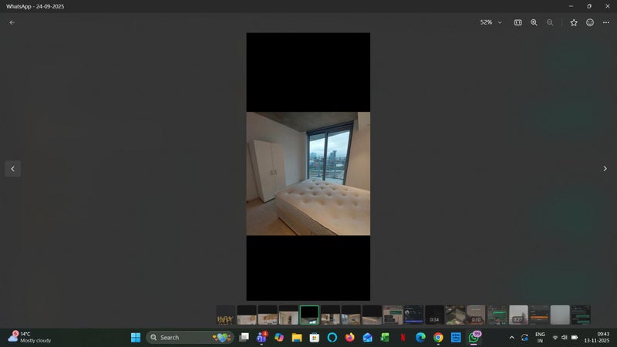
Task: Go to the previous image with left arrow
Action: [x=12, y=168]
